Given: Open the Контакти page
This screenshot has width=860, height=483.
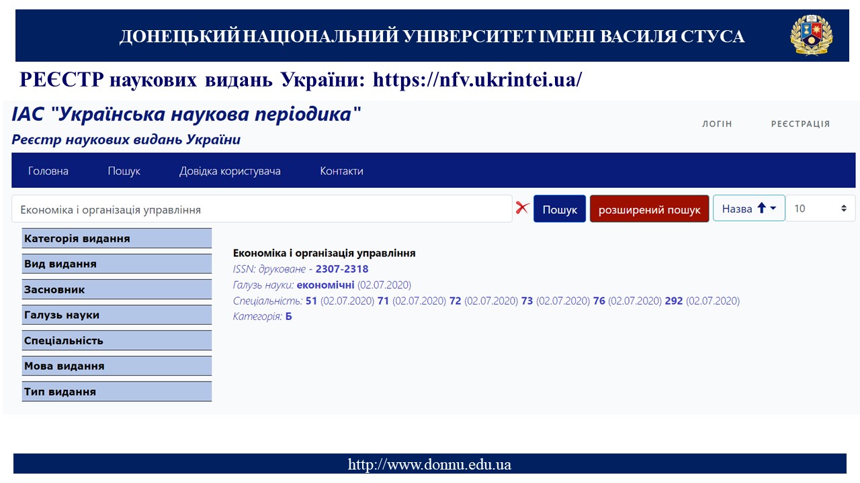Looking at the screenshot, I should [341, 171].
